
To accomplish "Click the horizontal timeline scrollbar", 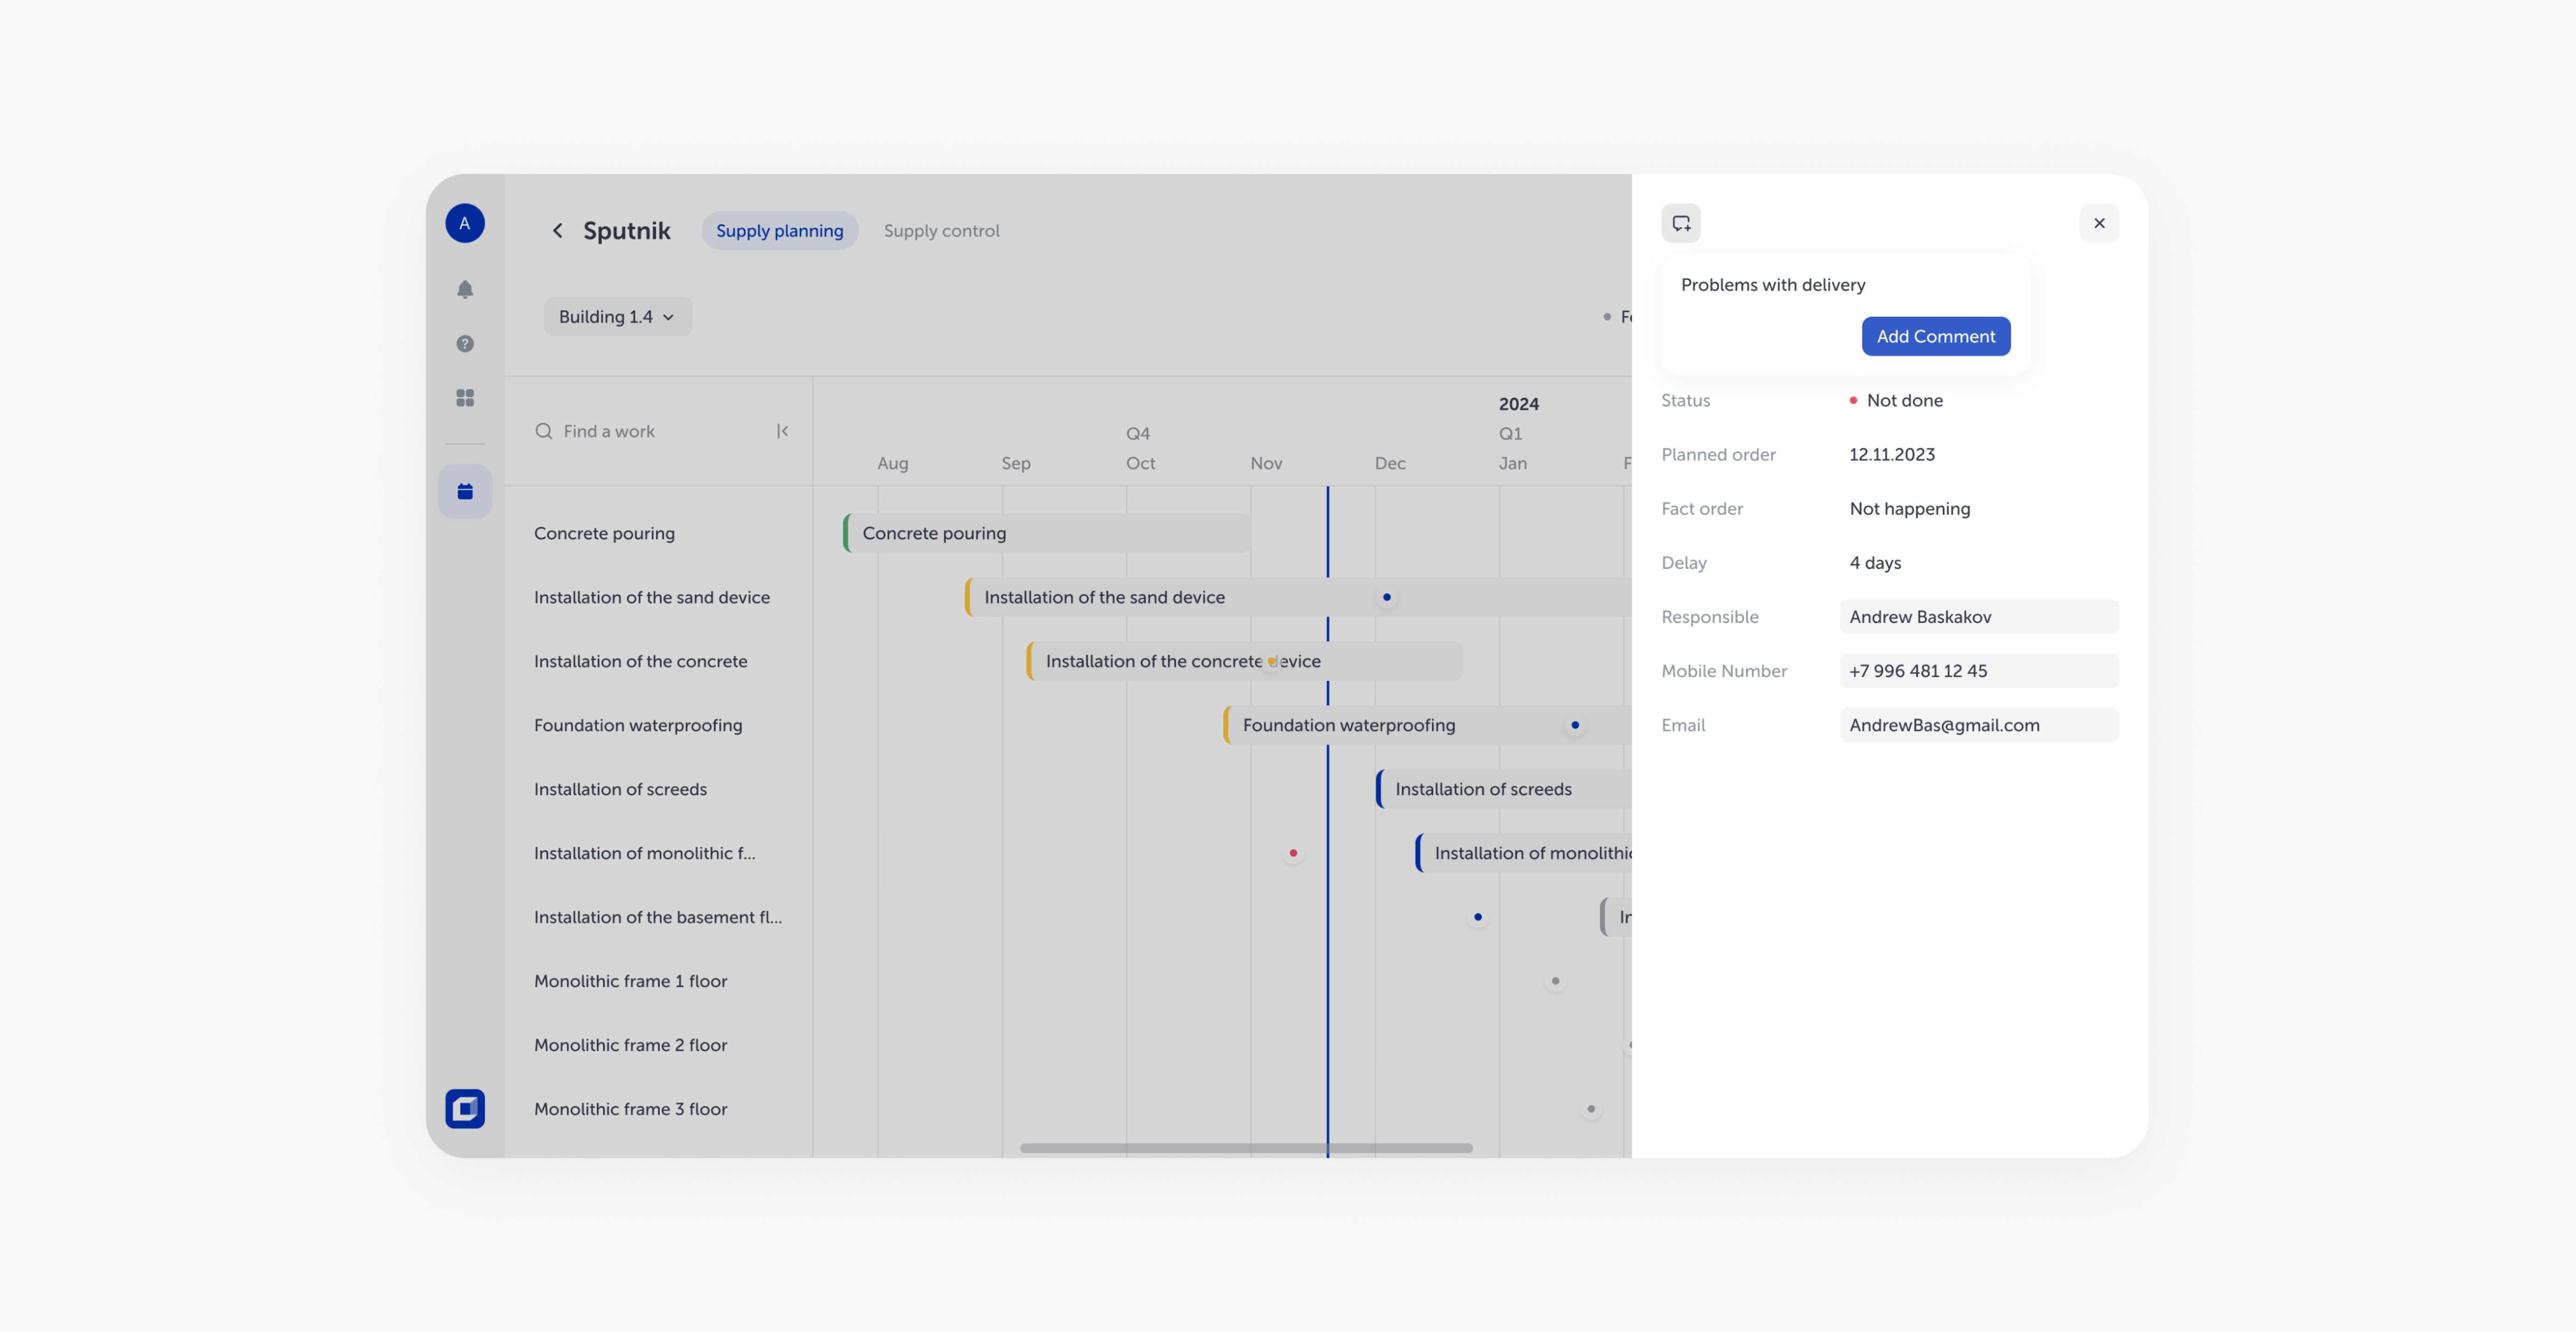I will click(1245, 1148).
